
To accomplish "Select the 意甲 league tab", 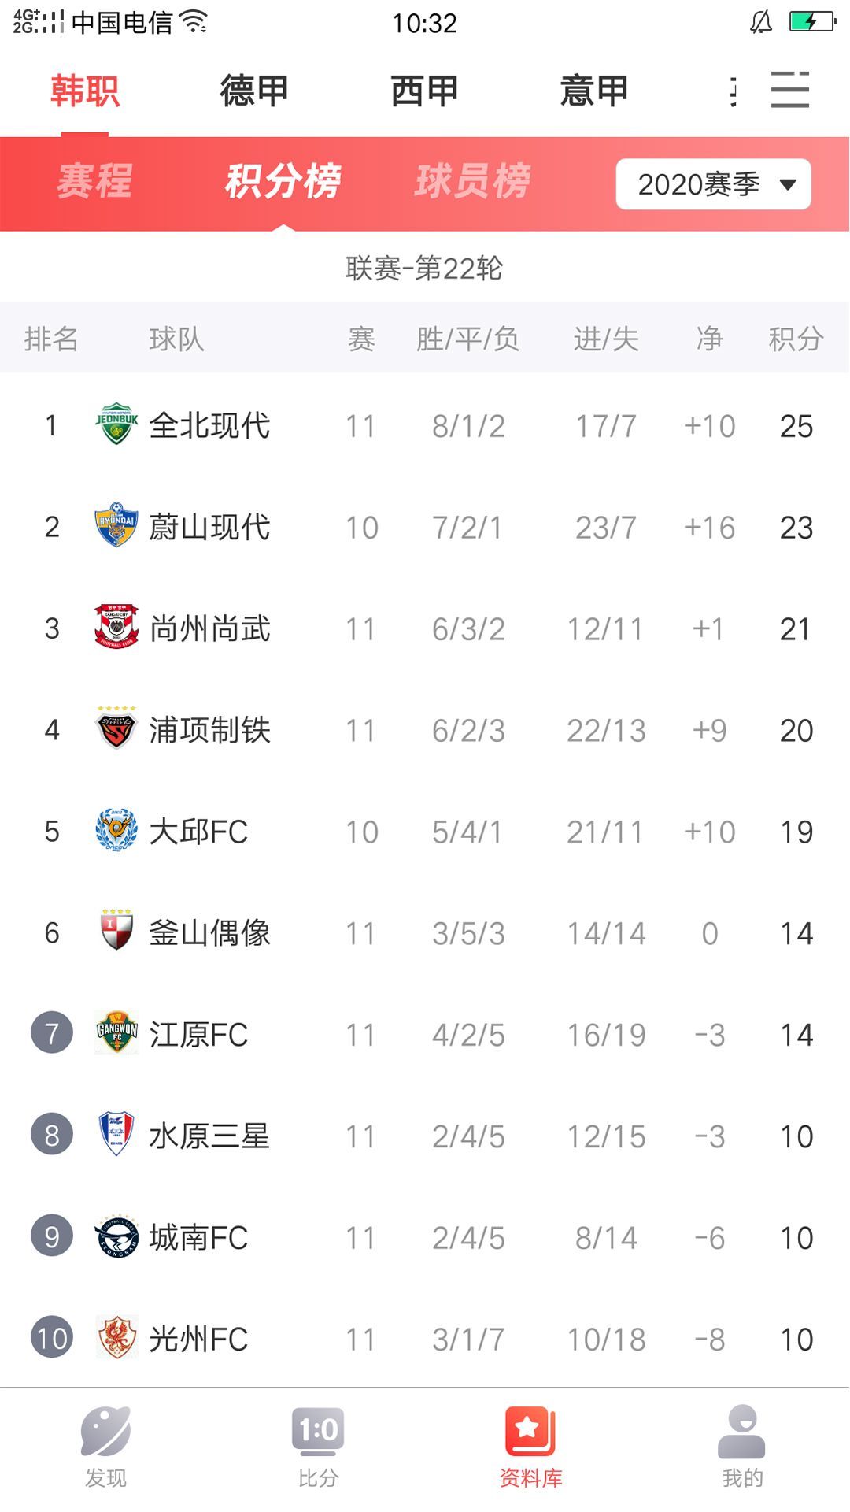I will (594, 91).
